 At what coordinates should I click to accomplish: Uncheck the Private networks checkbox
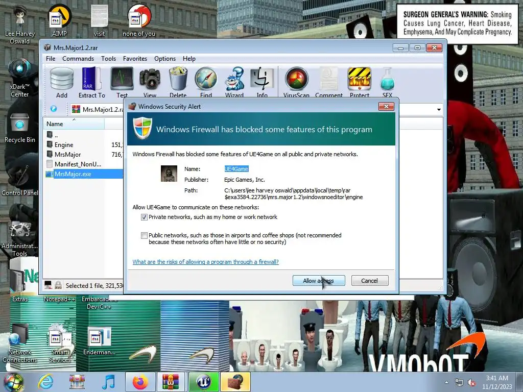tap(144, 217)
